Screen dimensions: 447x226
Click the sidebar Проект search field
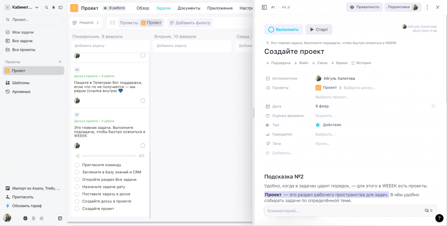pos(34,20)
